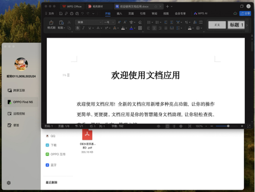255x192 pixels.
Task: Open the PDF file thumbnail in background window
Action: click(x=87, y=135)
